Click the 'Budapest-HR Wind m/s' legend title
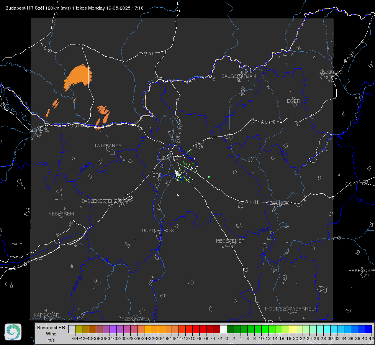 click(x=51, y=334)
